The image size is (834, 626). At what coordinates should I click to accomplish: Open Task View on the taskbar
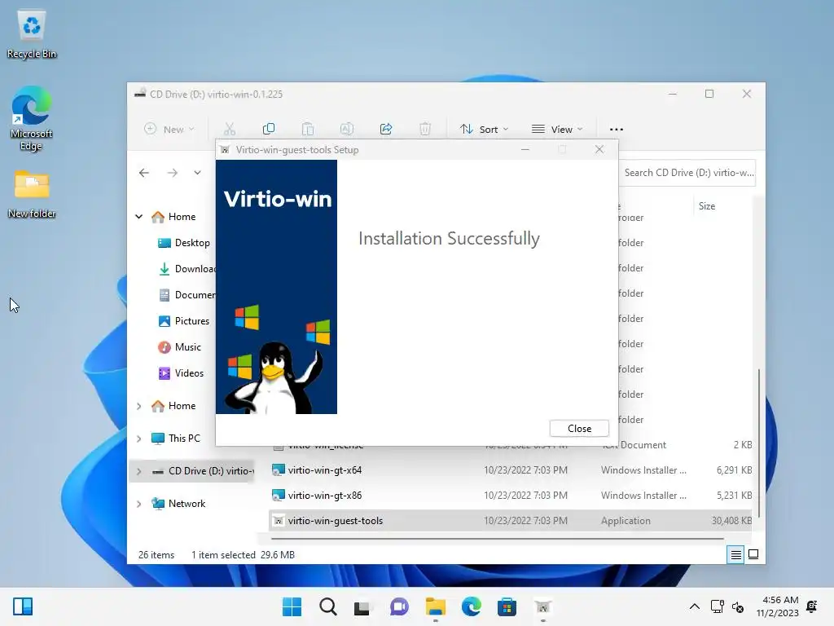362,606
